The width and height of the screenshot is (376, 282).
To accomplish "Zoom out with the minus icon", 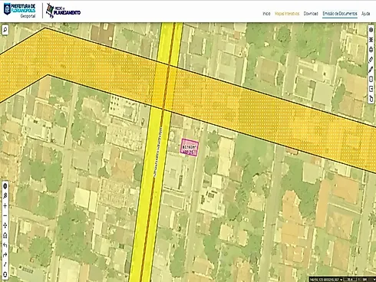I will pyautogui.click(x=5, y=215).
